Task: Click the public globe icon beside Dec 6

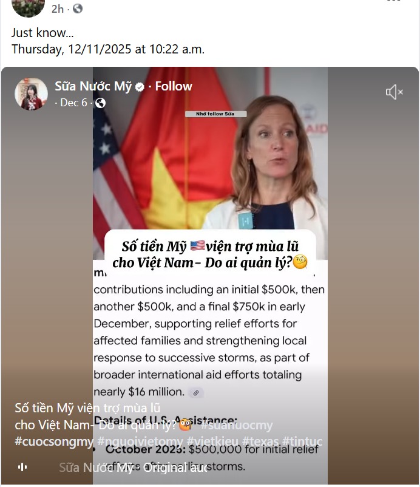Action: coord(100,103)
